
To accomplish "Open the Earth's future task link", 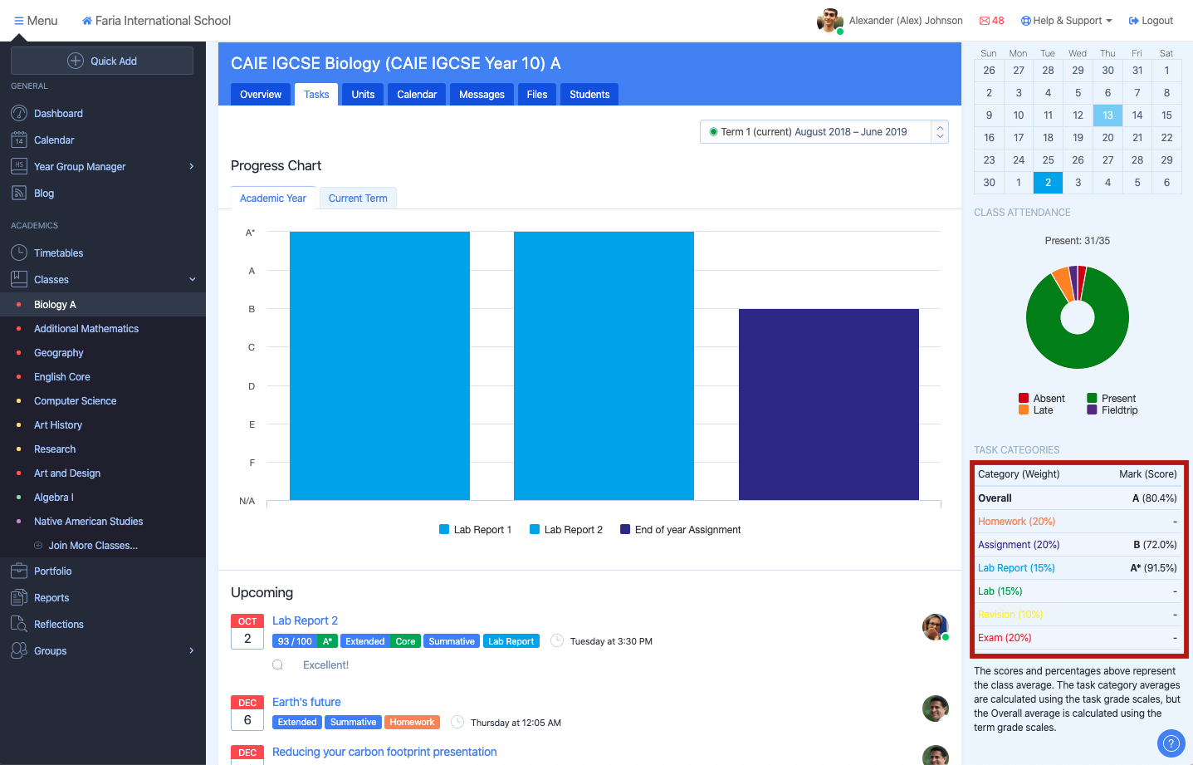I will pyautogui.click(x=306, y=703).
